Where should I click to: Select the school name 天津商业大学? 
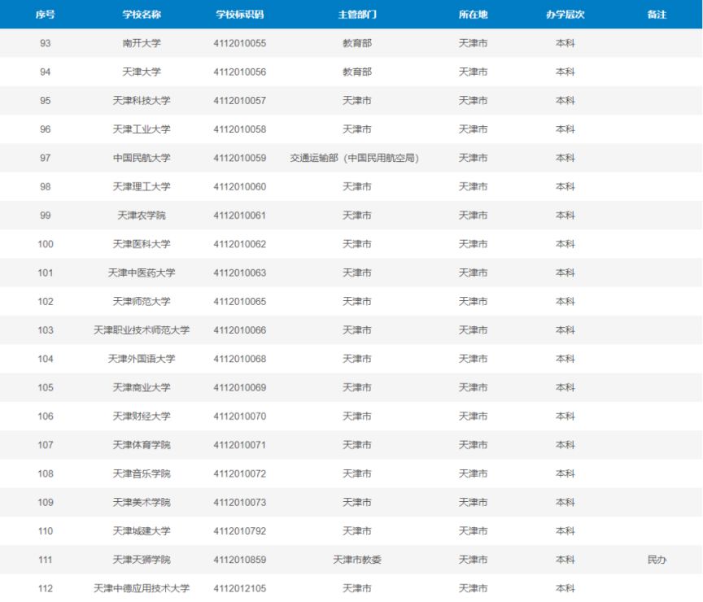[142, 387]
